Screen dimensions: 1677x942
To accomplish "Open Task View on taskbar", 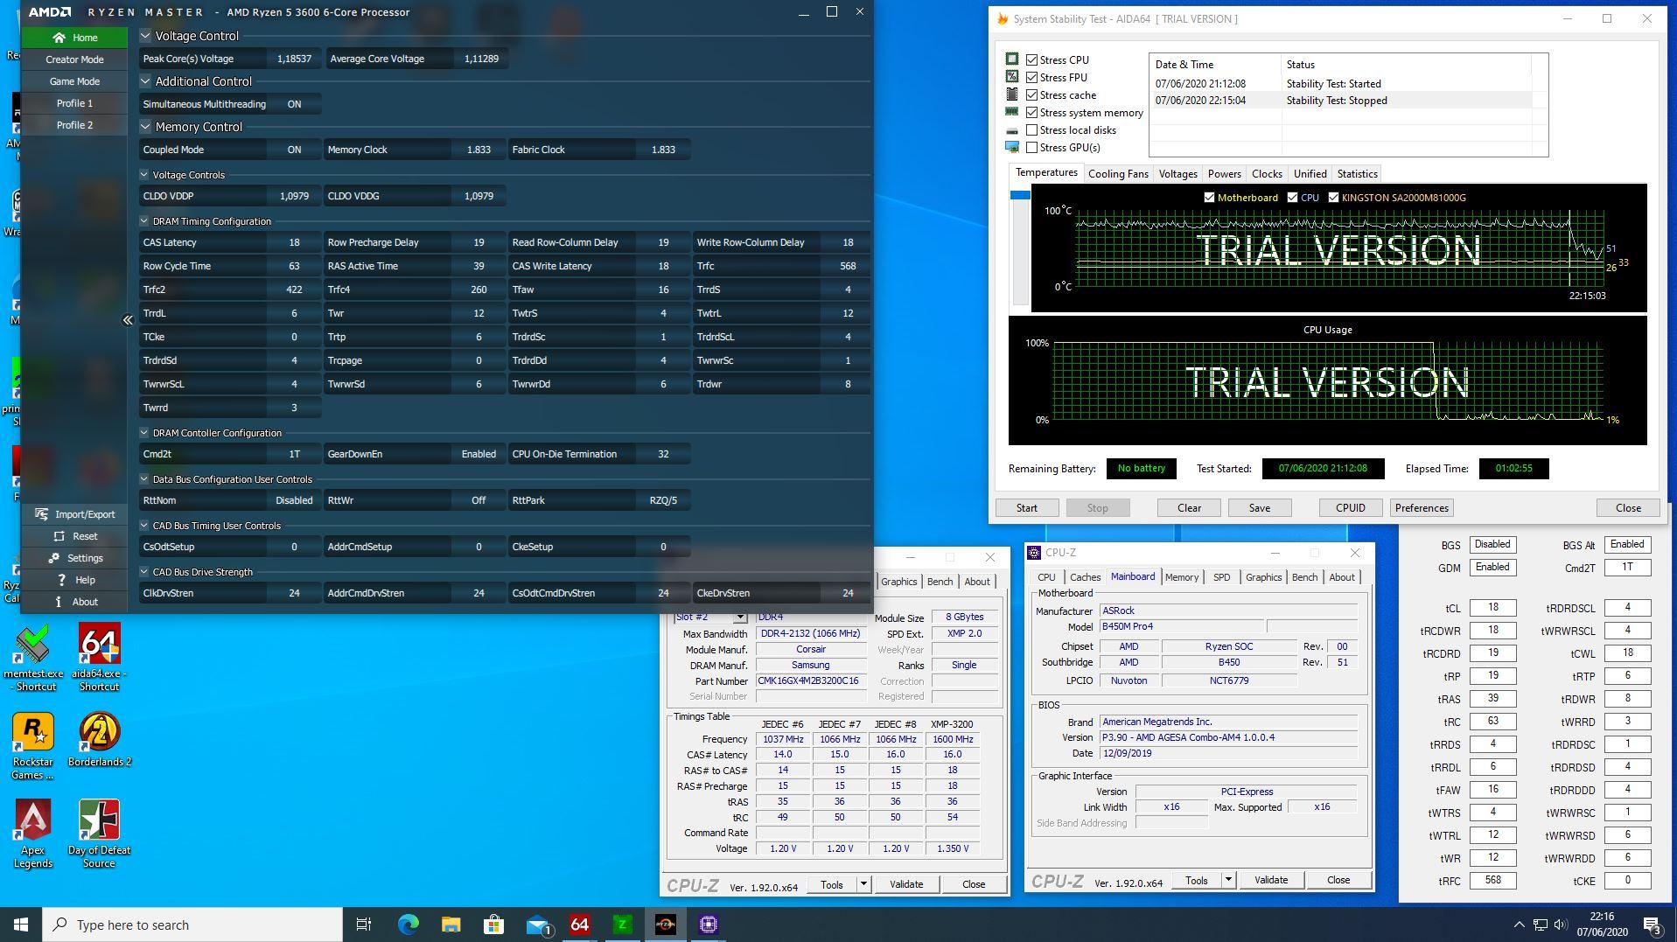I will pos(364,925).
